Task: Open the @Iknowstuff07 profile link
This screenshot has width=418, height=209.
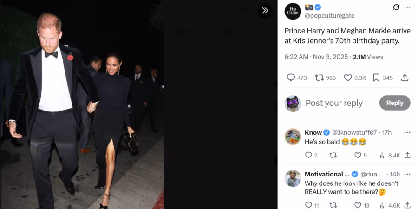Action: tap(354, 132)
